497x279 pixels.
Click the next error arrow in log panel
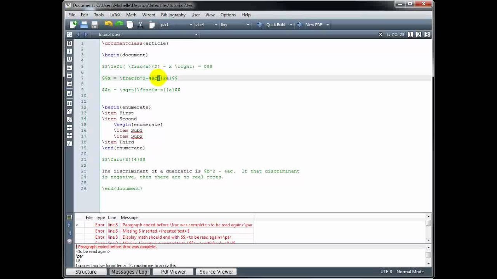[70, 225]
